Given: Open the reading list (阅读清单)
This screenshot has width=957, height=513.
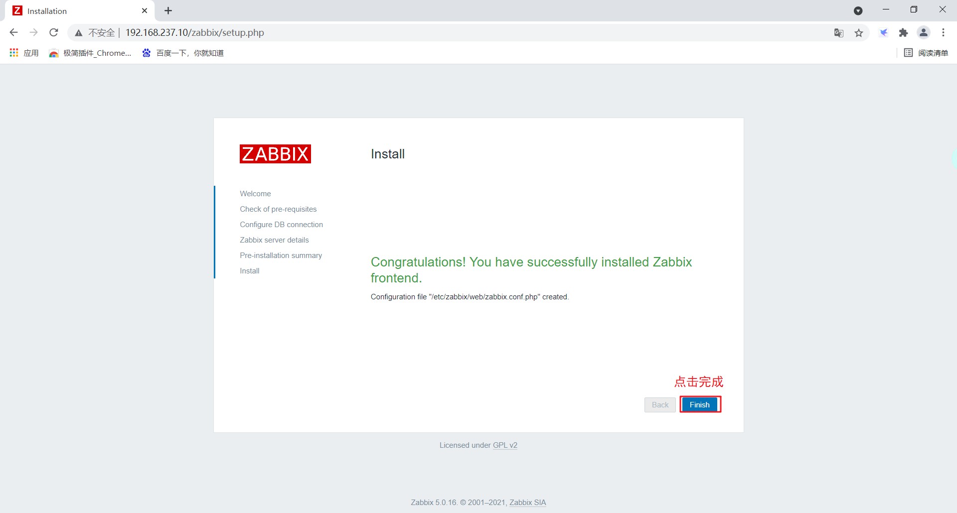Looking at the screenshot, I should [926, 53].
